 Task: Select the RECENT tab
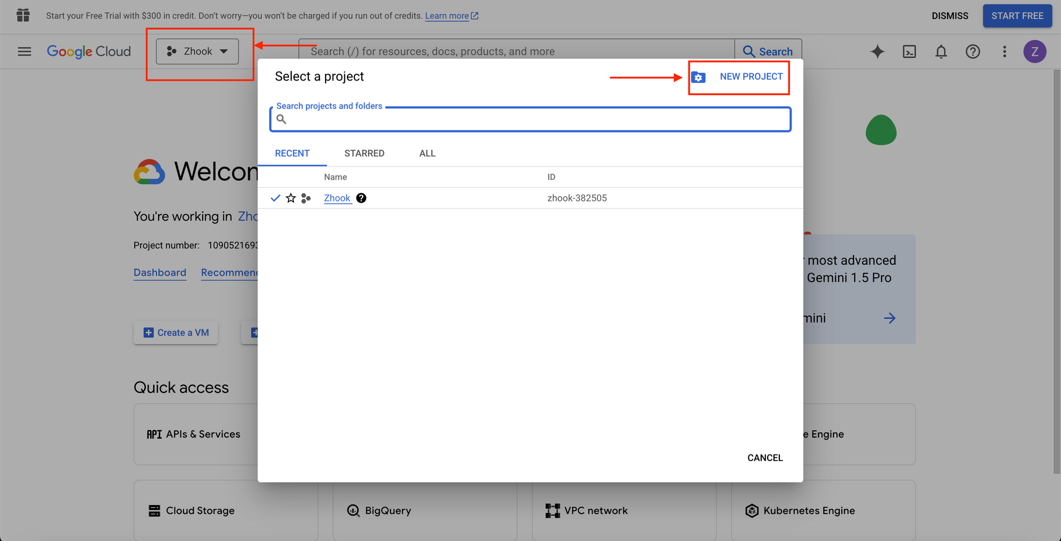[x=292, y=153]
